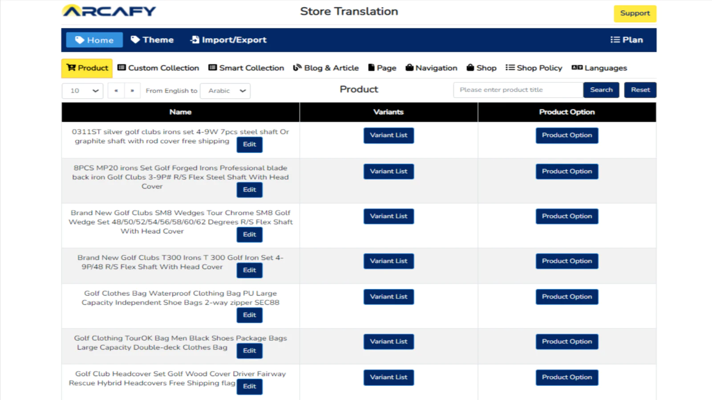This screenshot has height=400, width=712.
Task: Open the Languages tab
Action: [599, 68]
